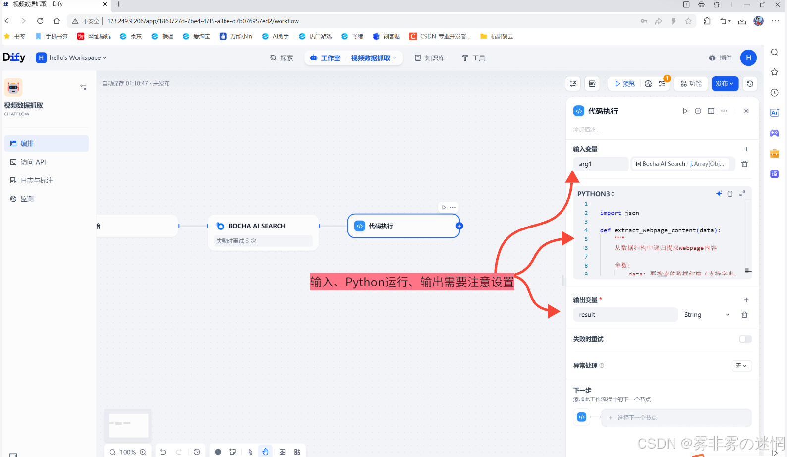Viewport: 787px width, 457px height.
Task: Add a new node from bottom toolbar
Action: pos(218,452)
